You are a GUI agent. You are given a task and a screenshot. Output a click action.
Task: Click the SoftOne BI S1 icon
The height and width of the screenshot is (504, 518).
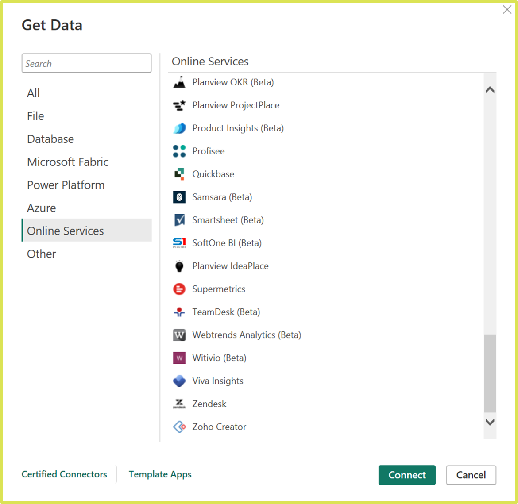tap(179, 243)
